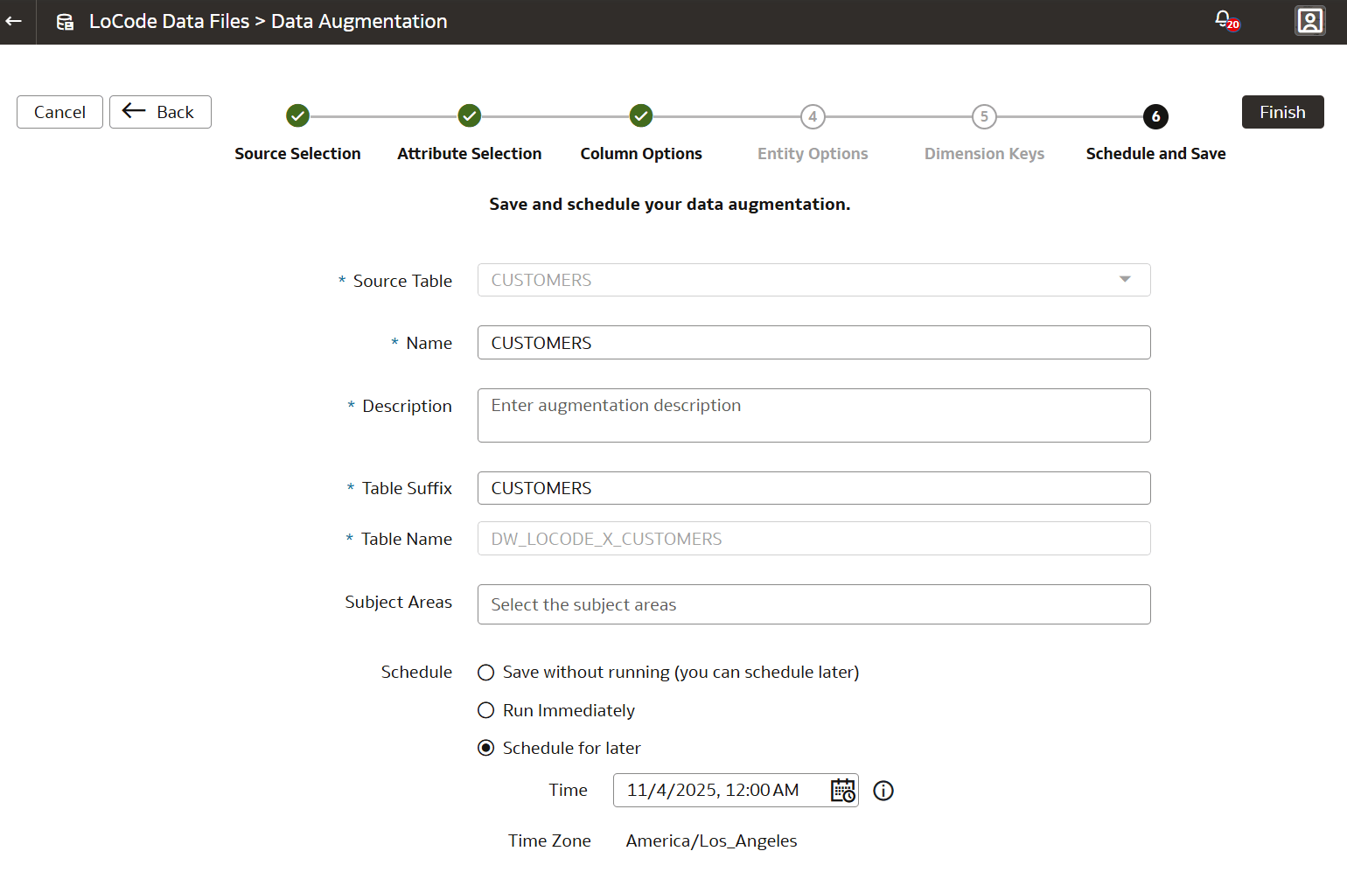The image size is (1347, 879).
Task: Choose Save without running
Action: coord(486,672)
